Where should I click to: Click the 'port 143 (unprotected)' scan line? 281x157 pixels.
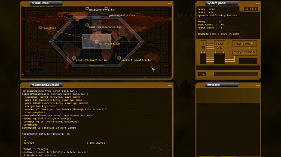click(53, 100)
